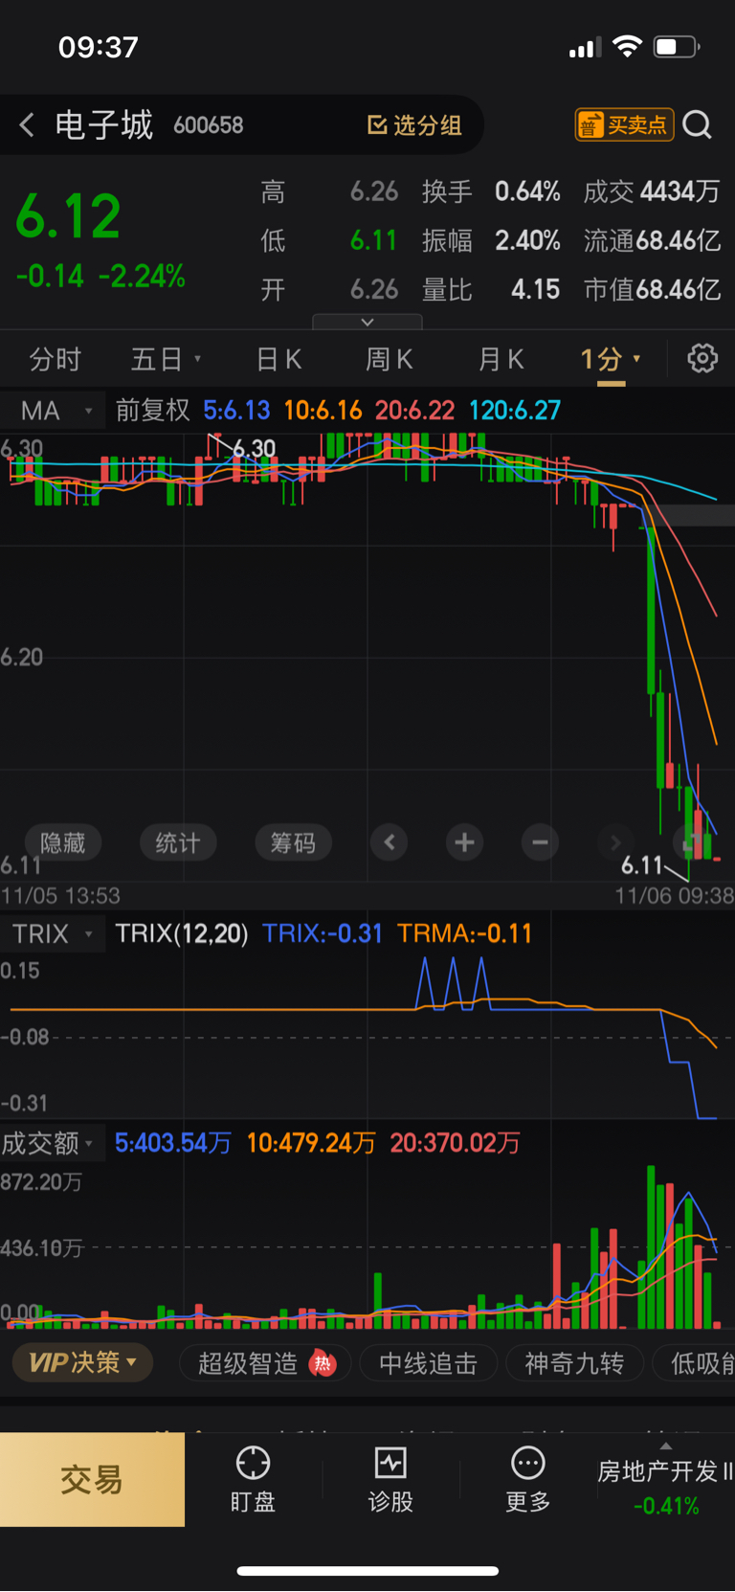Tap the 热 badge on 超级智造

click(x=323, y=1363)
